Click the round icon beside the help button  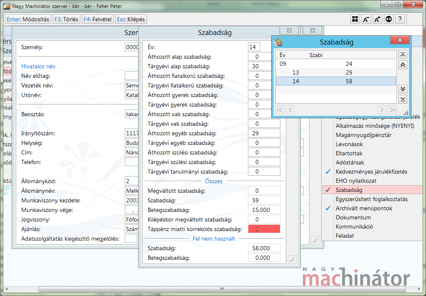pyautogui.click(x=389, y=19)
